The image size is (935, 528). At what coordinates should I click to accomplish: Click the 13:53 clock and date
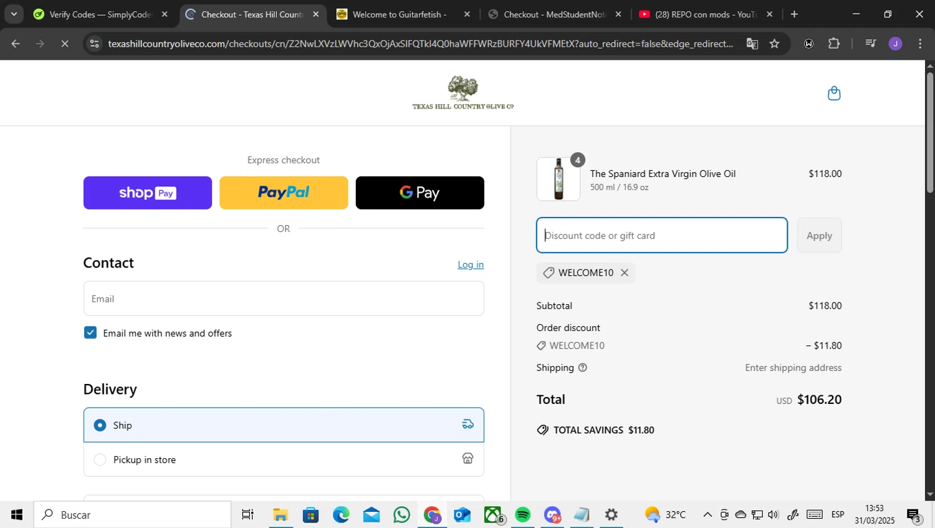874,515
